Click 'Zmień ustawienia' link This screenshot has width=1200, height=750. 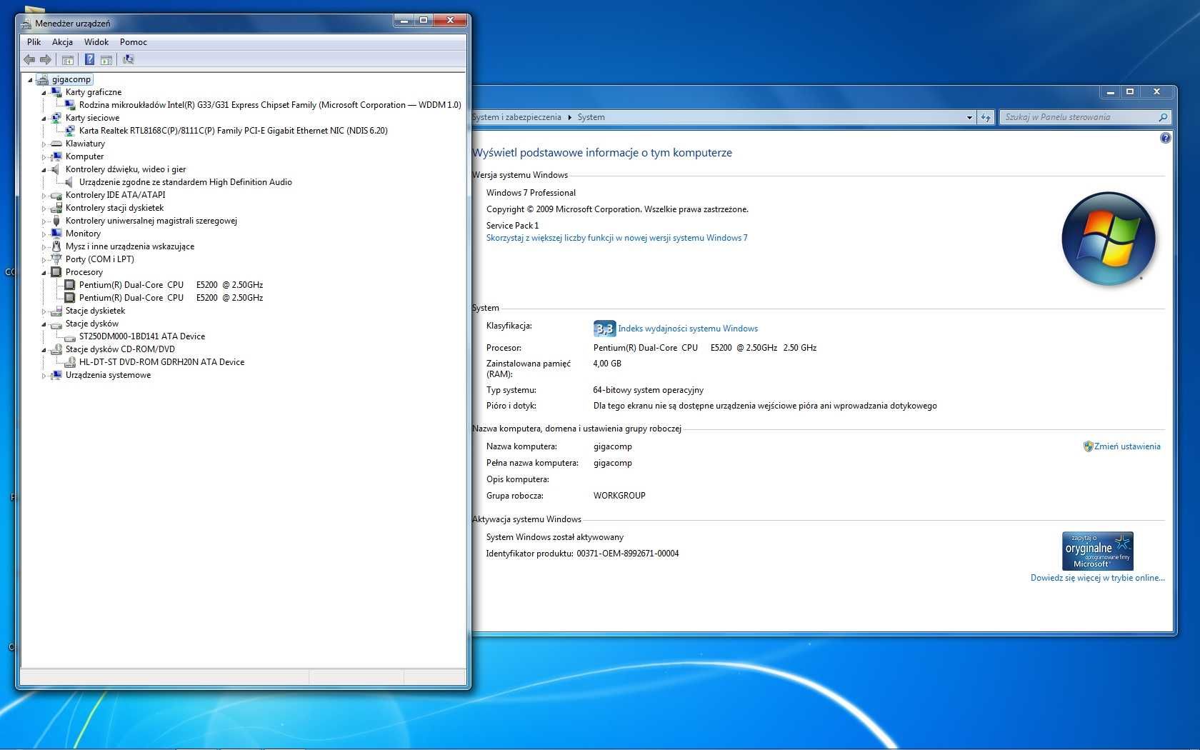pos(1127,446)
